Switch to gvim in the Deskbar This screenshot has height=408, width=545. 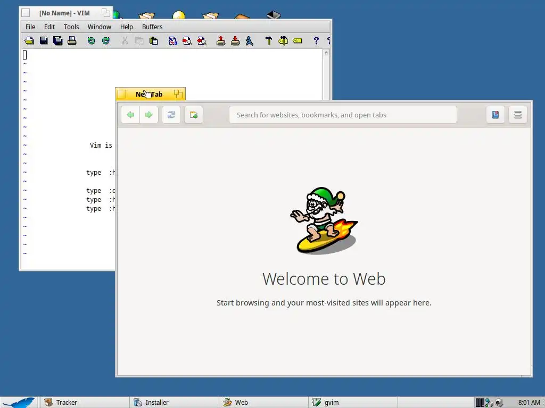coord(353,403)
